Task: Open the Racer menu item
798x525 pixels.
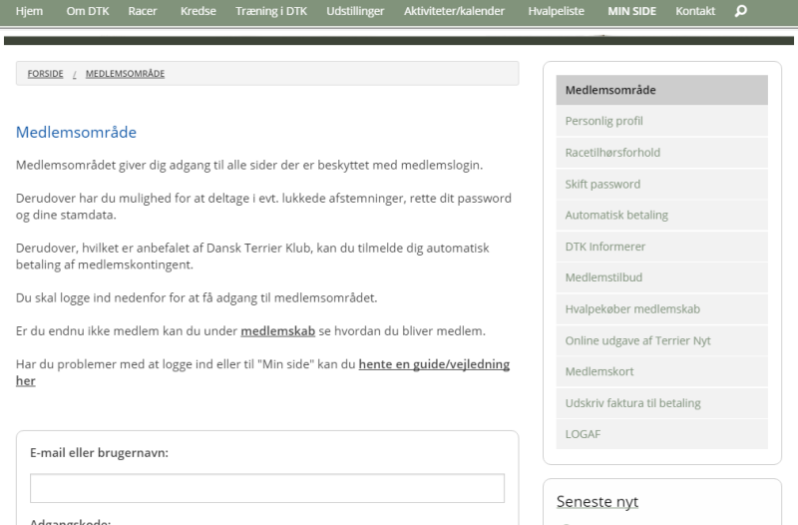Action: (143, 11)
